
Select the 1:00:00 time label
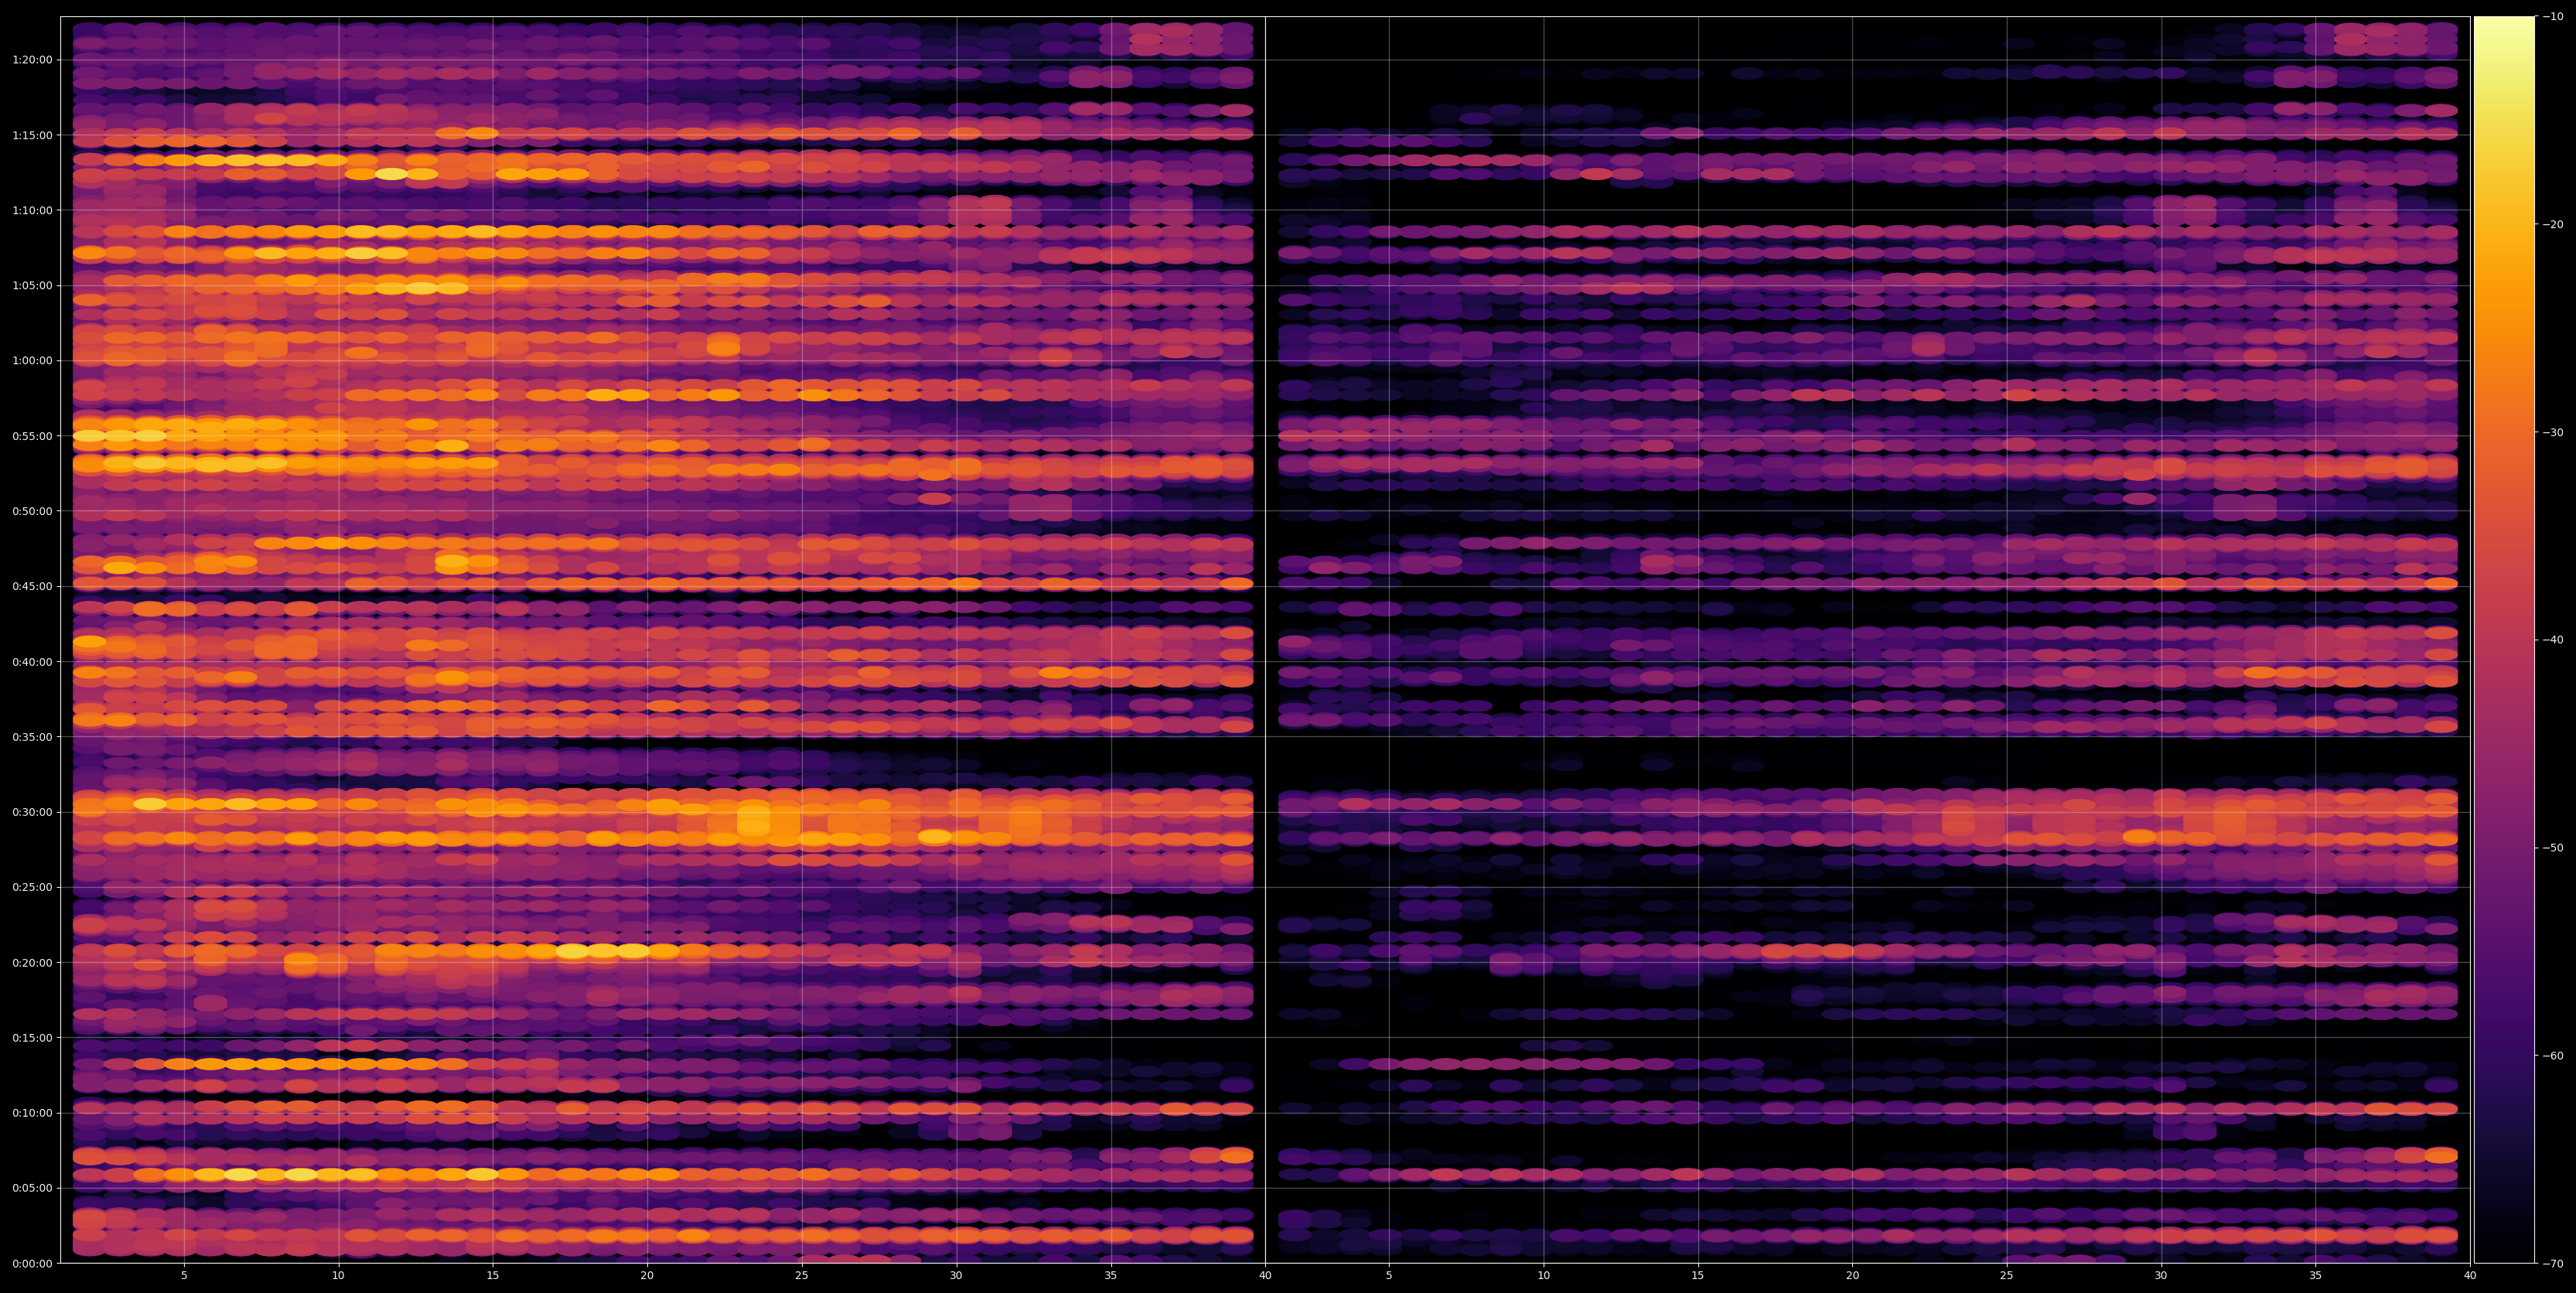(x=32, y=361)
